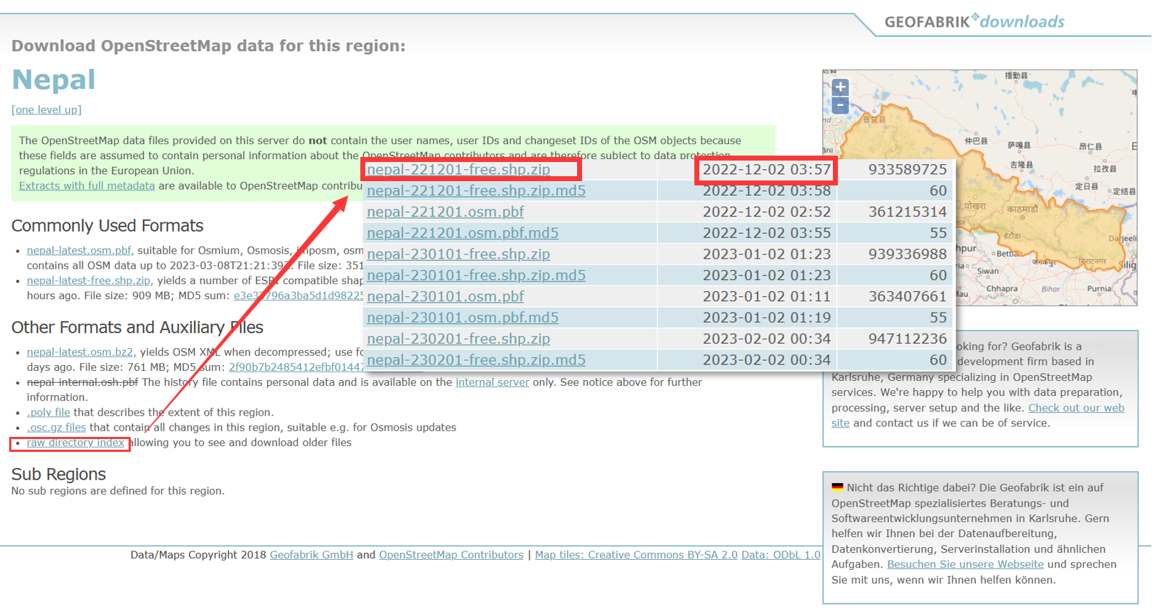Zoom in on the Nepal map
The width and height of the screenshot is (1152, 611).
tap(840, 87)
